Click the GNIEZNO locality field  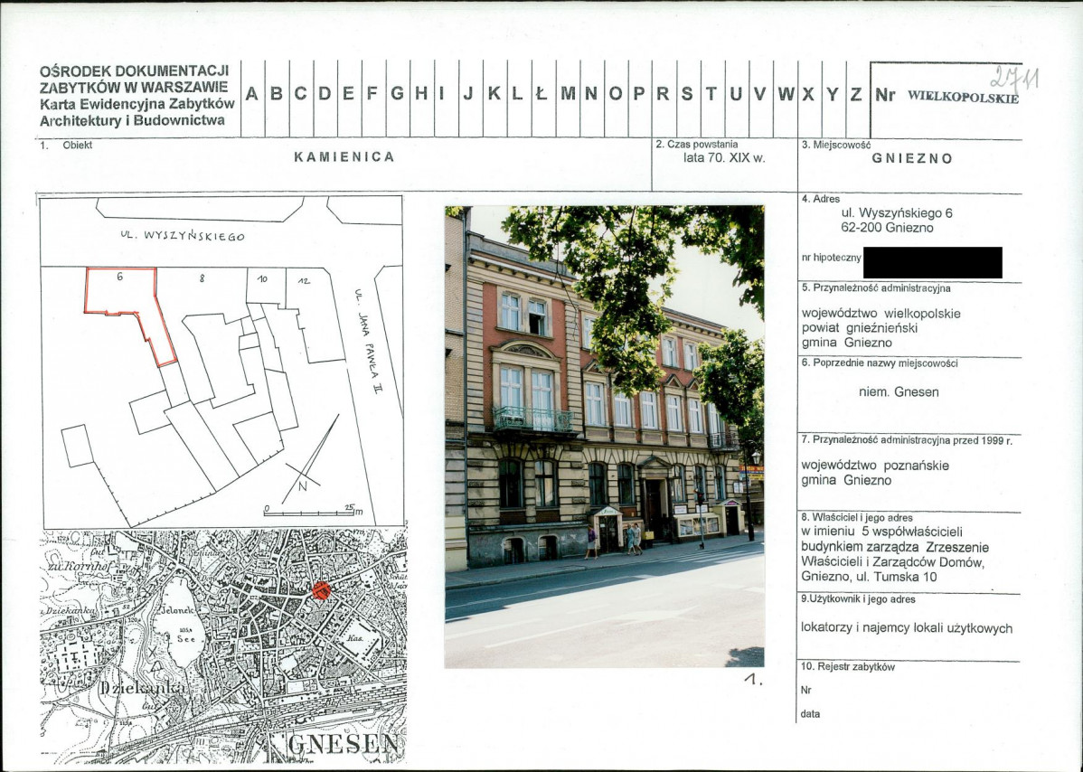(x=911, y=158)
